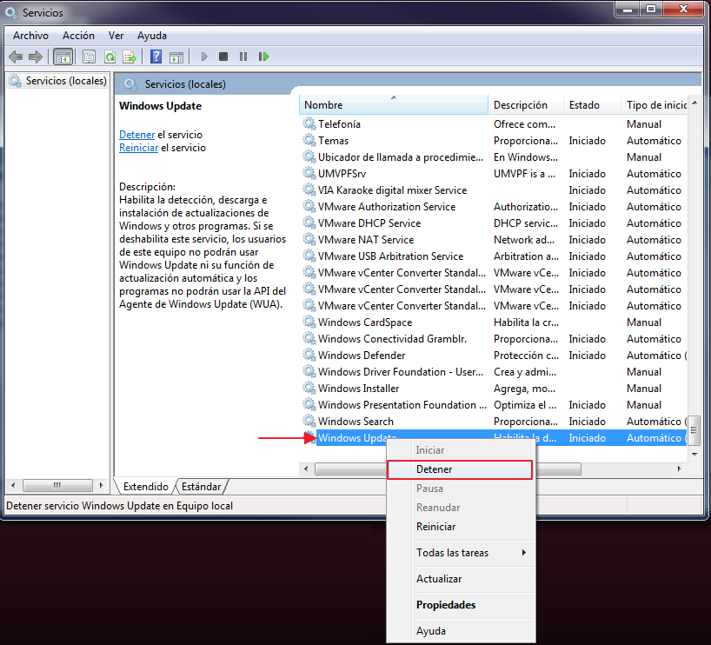
Task: Choose Ayuda in the context menu
Action: 460,631
